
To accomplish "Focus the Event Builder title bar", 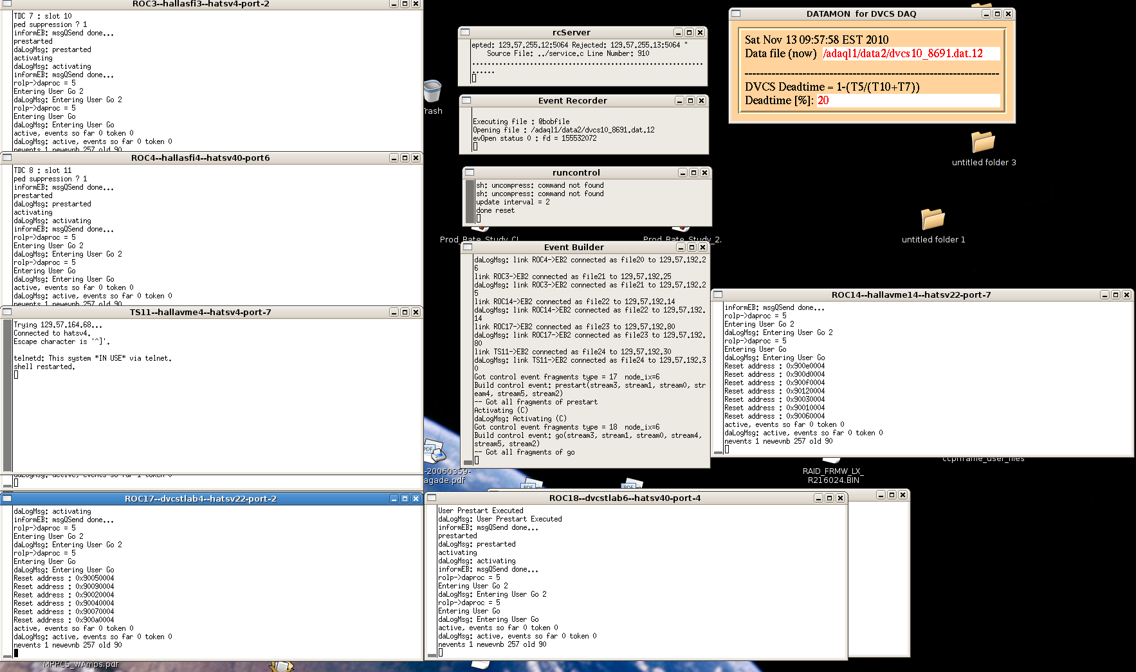I will coord(574,247).
